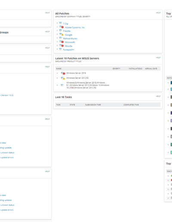The height and width of the screenshot is (222, 172).
Task: Expand the Mozilla patch group
Action: (57, 46)
